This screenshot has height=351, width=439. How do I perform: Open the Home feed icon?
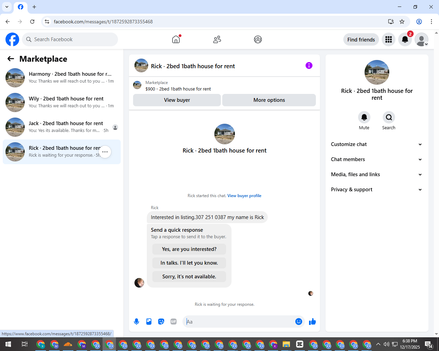click(x=176, y=39)
